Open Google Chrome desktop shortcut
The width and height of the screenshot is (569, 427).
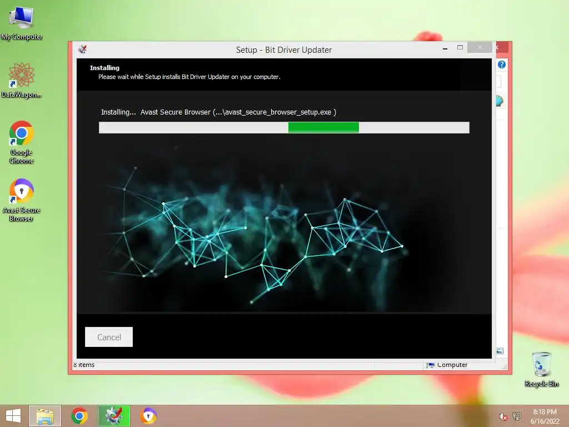(x=22, y=142)
